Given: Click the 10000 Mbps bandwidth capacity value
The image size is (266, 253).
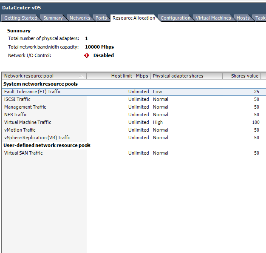Looking at the screenshot, I should tap(99, 47).
